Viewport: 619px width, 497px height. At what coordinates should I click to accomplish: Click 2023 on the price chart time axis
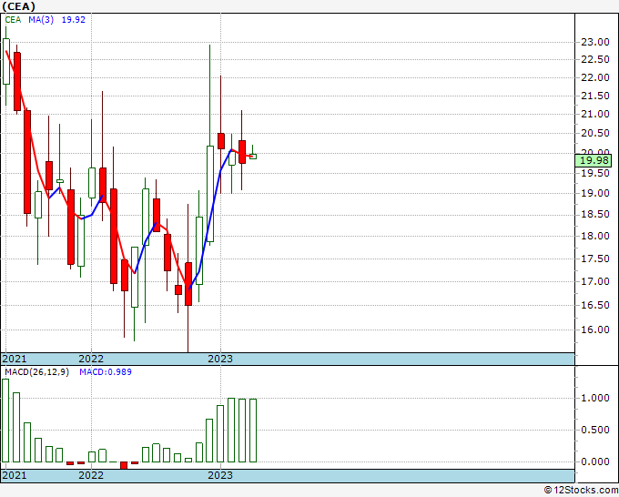coord(220,359)
